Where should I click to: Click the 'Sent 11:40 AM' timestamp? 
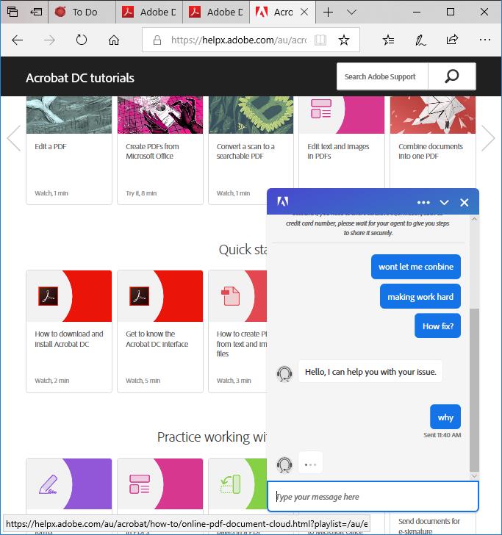click(x=442, y=435)
